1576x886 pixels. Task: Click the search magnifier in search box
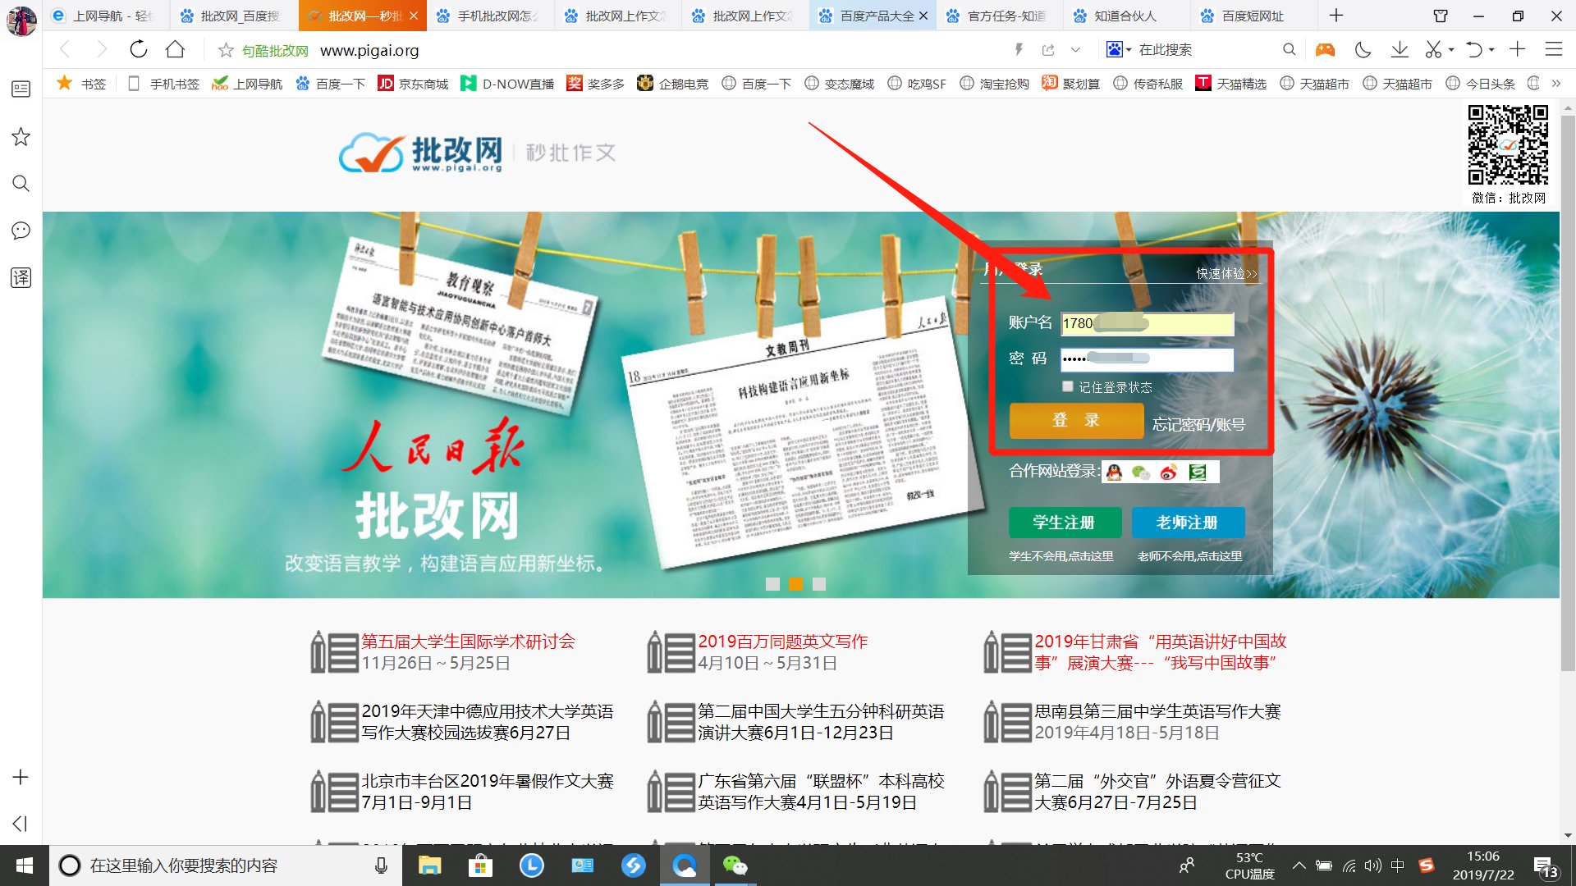pyautogui.click(x=1290, y=49)
